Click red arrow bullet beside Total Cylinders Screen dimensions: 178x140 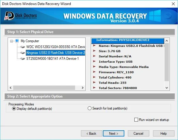point(94,77)
